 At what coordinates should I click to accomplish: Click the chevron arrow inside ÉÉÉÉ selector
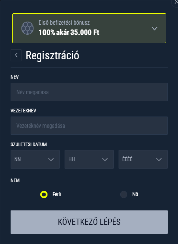159,159
